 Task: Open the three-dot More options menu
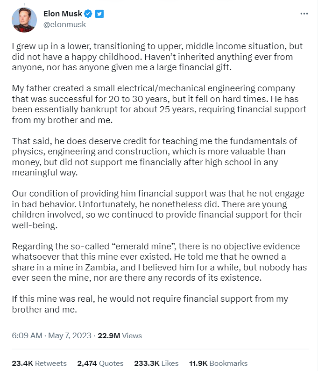pos(304,14)
